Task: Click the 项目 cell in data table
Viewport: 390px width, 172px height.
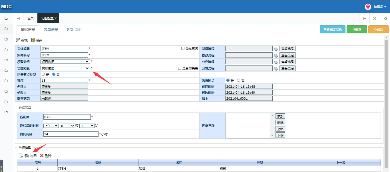Action: (179, 169)
